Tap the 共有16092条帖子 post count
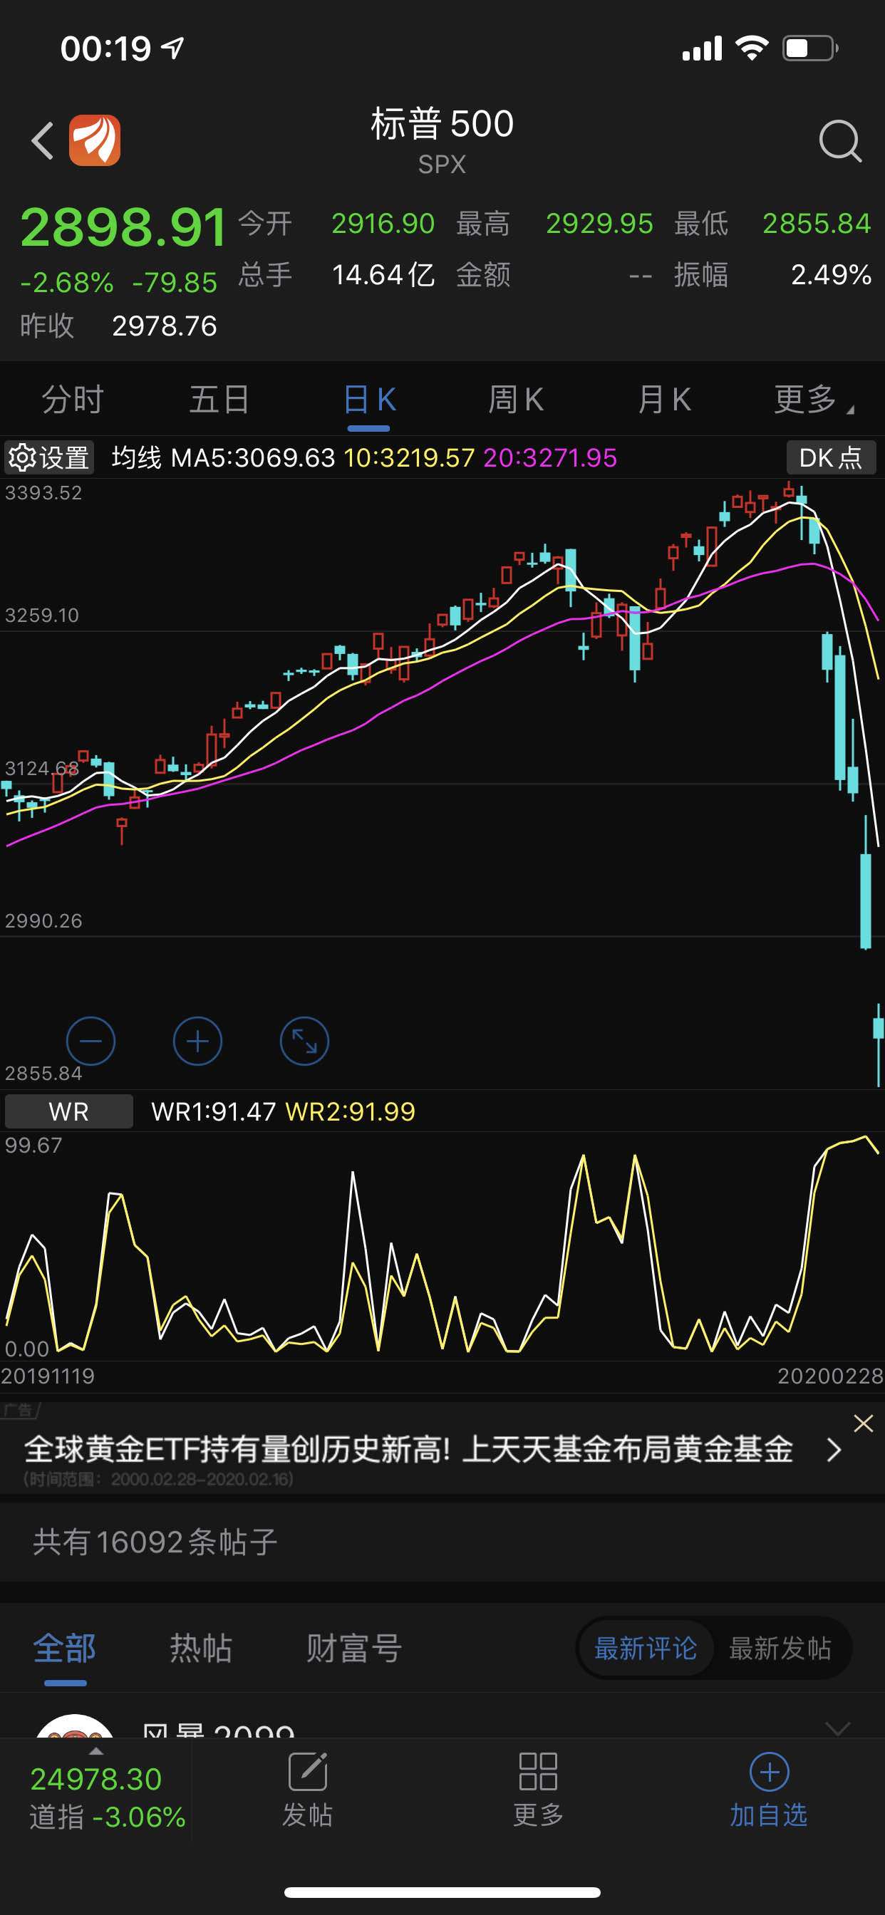The width and height of the screenshot is (885, 1915). point(155,1541)
